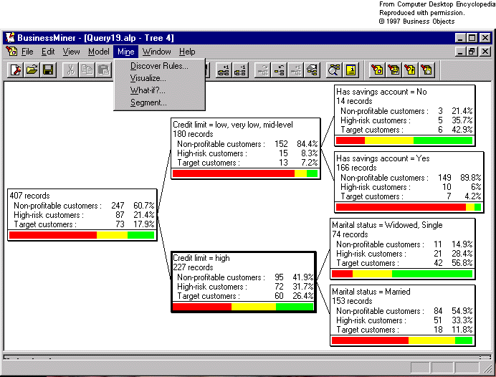The image size is (496, 377).
Task: Open the Edit menu
Action: (48, 51)
